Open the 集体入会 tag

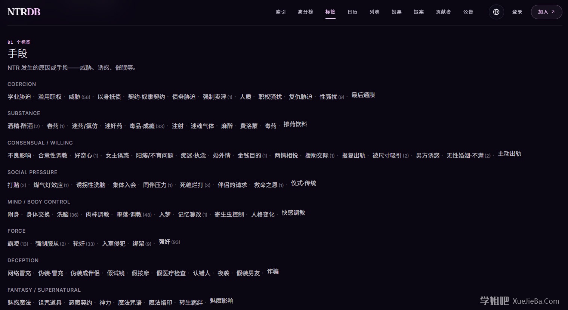click(x=124, y=185)
